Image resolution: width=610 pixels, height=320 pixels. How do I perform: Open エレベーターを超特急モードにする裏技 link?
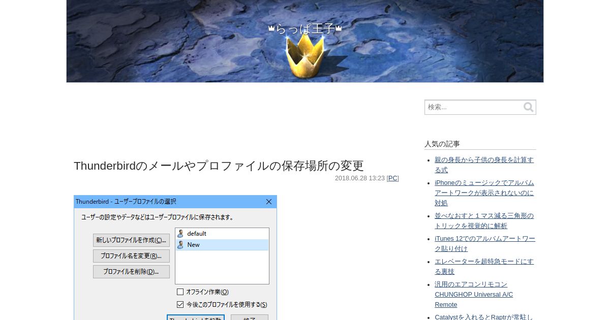tap(484, 266)
